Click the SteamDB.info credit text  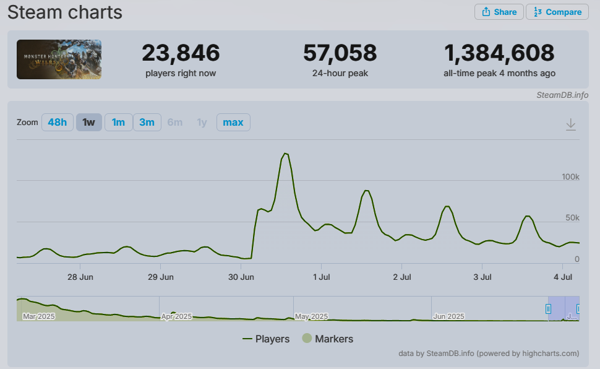[562, 95]
